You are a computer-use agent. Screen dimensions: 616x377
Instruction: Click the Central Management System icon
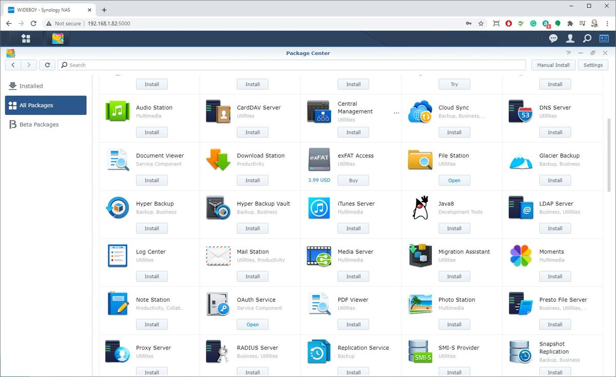pyautogui.click(x=319, y=111)
